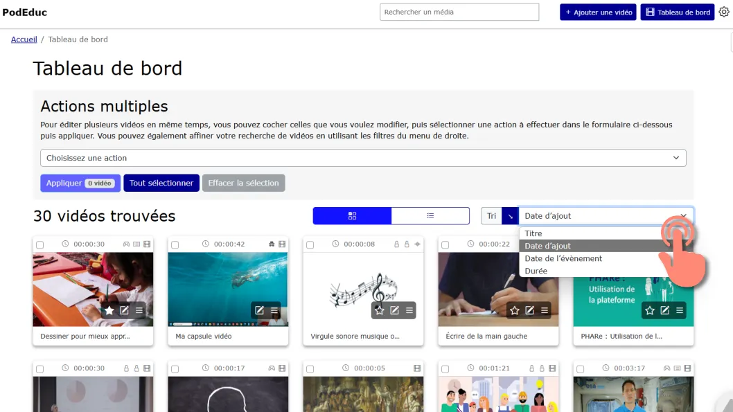Open 'Choisissez une action' dropdown
The image size is (733, 412).
(x=363, y=158)
